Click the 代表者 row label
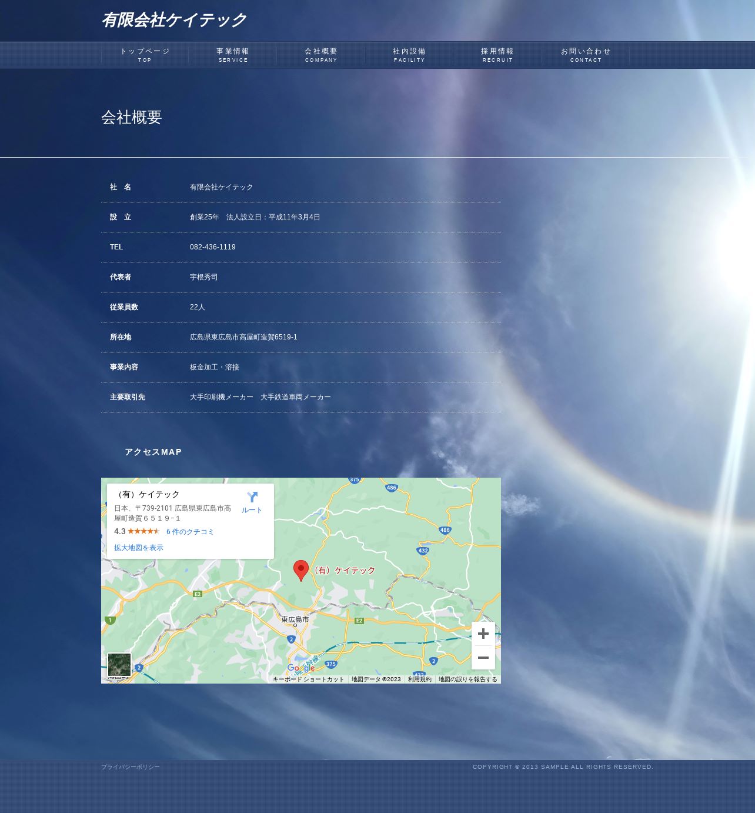Image resolution: width=755 pixels, height=813 pixels. 121,277
